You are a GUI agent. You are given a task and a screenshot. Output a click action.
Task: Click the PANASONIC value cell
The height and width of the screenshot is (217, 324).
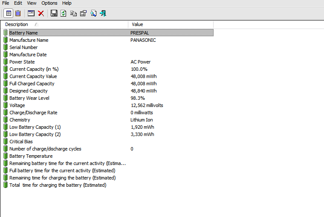[143, 40]
